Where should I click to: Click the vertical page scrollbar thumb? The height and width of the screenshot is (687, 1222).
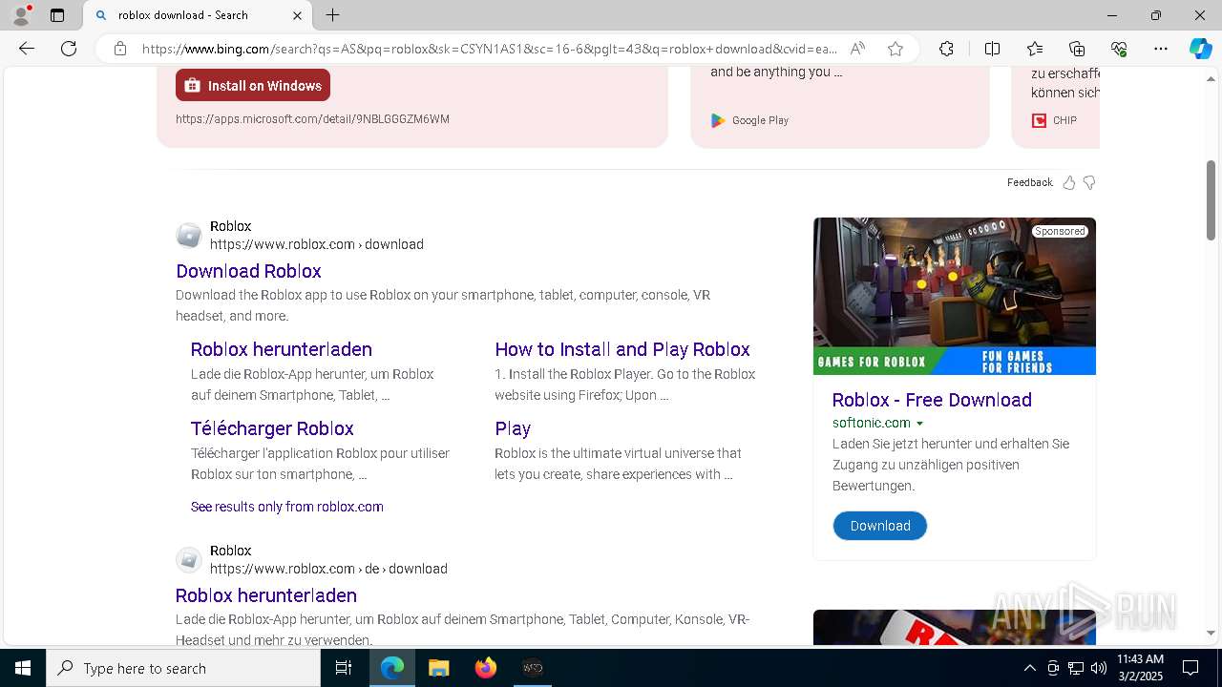(x=1211, y=199)
